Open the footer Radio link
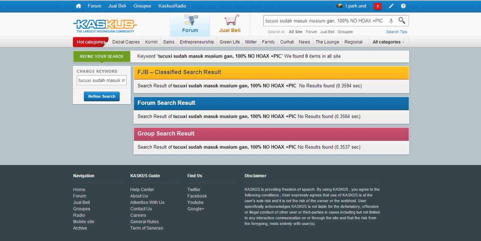 [79, 215]
